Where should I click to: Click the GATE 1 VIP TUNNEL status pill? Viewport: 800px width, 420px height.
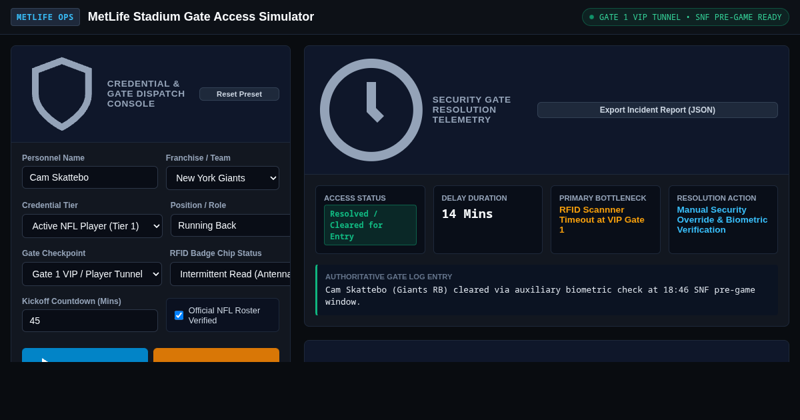(x=685, y=17)
